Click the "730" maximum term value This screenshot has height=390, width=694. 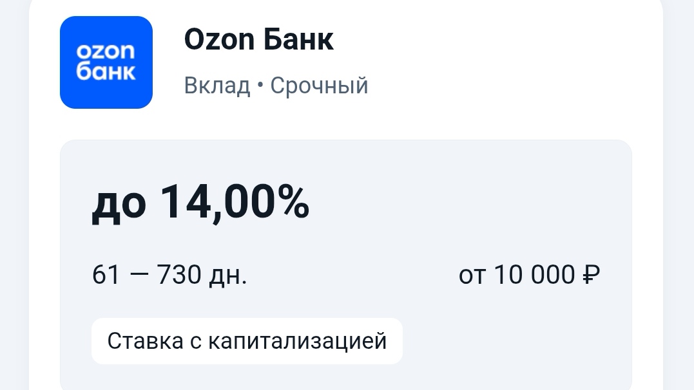pos(180,275)
